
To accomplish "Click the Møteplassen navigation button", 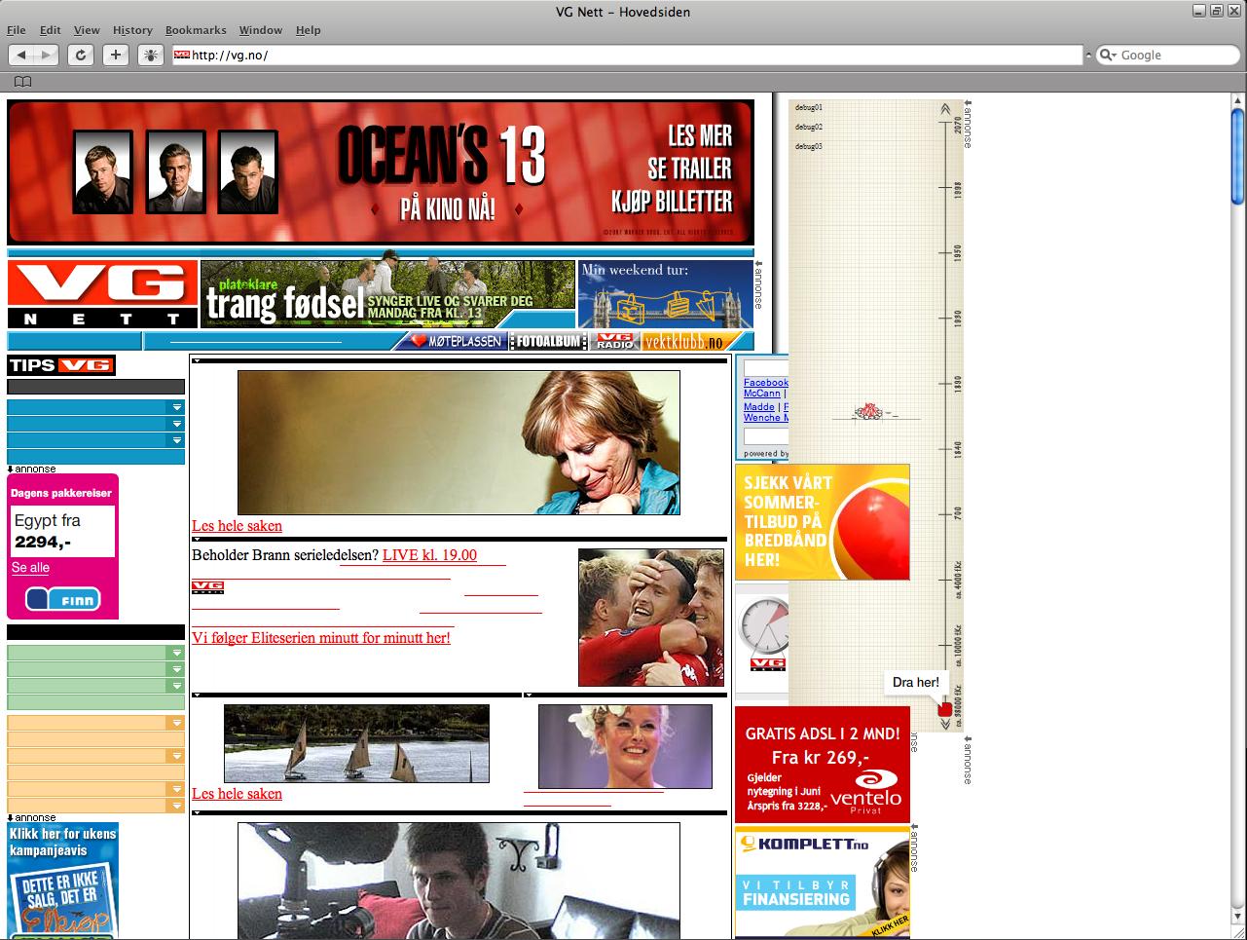I will (456, 341).
